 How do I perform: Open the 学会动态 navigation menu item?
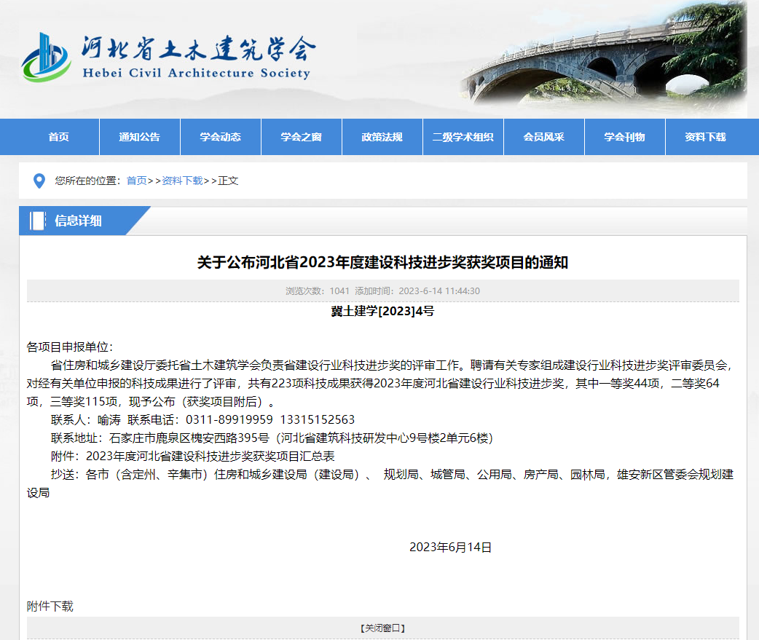(x=220, y=137)
